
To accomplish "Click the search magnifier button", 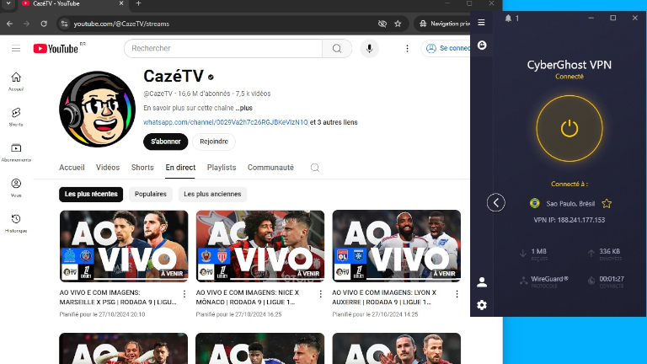I will click(336, 49).
